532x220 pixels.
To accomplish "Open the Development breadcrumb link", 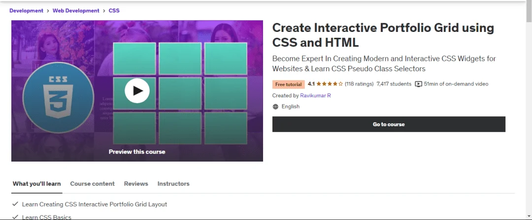I will (x=27, y=10).
